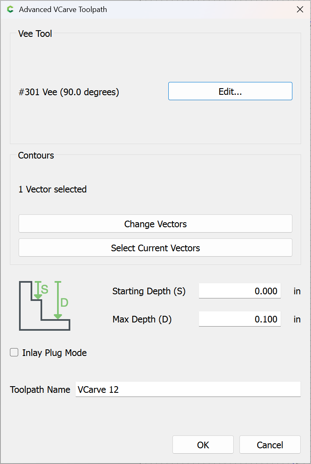The height and width of the screenshot is (464, 311).
Task: Click the Advanced VCarve Toolpath window title
Action: (x=63, y=10)
